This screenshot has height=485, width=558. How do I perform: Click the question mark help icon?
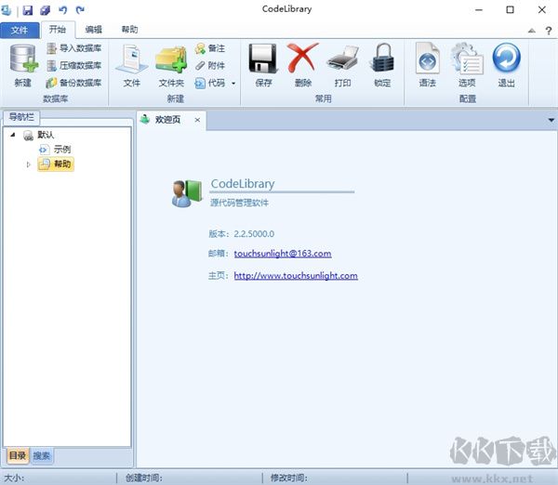click(x=549, y=31)
